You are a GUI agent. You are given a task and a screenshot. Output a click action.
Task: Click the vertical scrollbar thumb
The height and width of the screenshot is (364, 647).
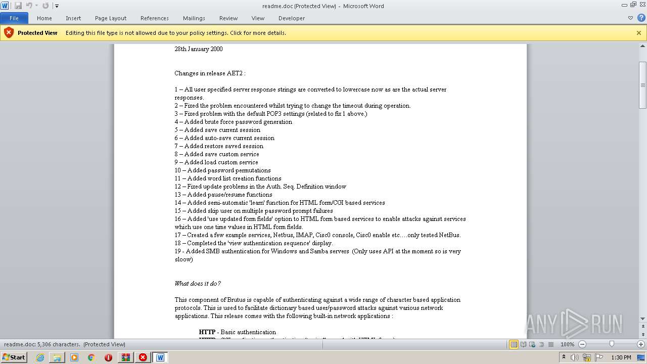pos(643,85)
